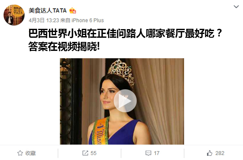
Task: Click the 来自 source text
Action: (x=65, y=20)
